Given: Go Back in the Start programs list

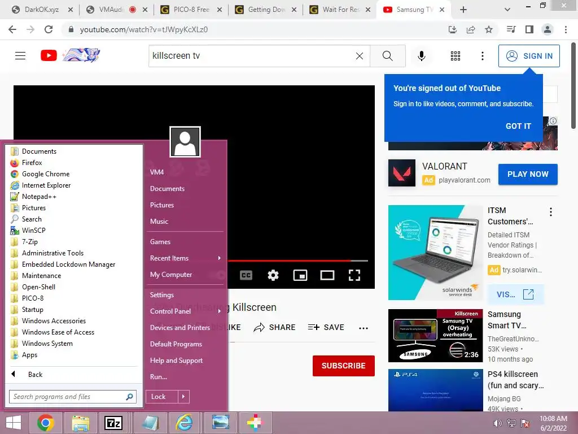Looking at the screenshot, I should [74, 374].
